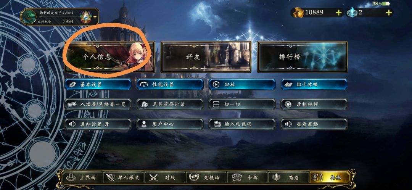This screenshot has height=190, width=412.
Task: Open the 个人信息 profile banner
Action: tap(109, 56)
